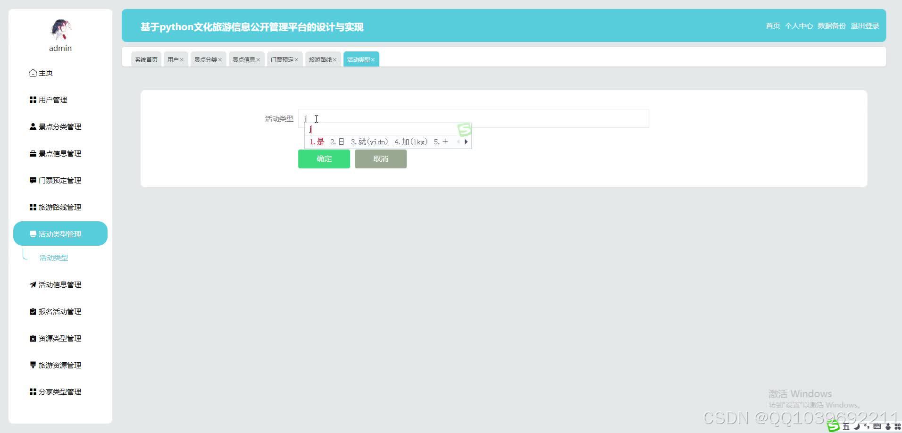Click the person icon beside 景点分类管理
The image size is (902, 433).
(33, 127)
